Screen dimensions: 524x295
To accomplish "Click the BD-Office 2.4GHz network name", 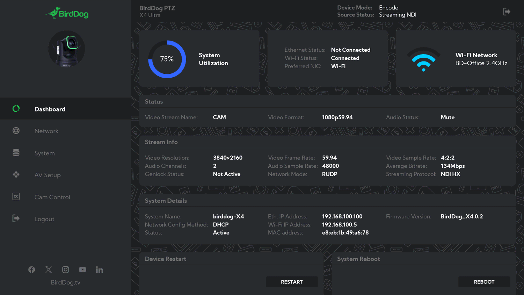I will coord(481,63).
